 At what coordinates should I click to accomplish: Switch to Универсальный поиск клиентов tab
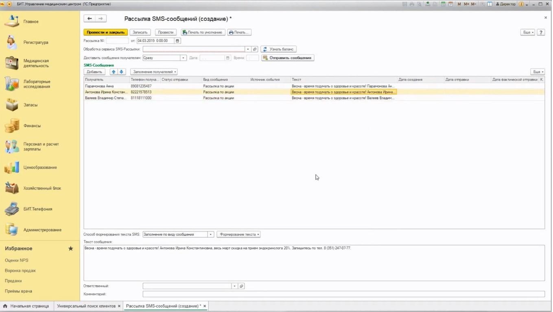(86, 306)
